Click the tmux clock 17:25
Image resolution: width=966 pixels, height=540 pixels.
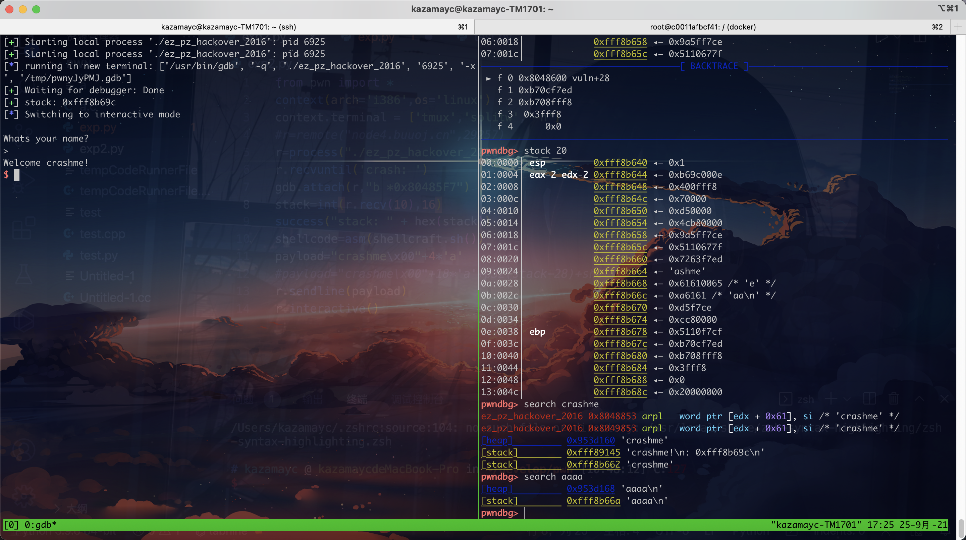click(880, 525)
